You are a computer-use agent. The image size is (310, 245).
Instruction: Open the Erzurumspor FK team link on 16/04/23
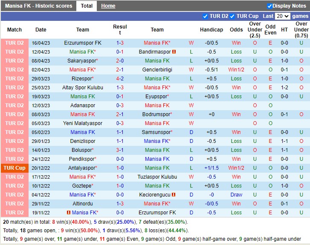click(83, 43)
